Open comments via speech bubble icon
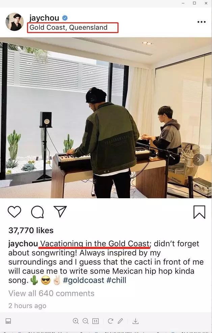 click(x=37, y=212)
